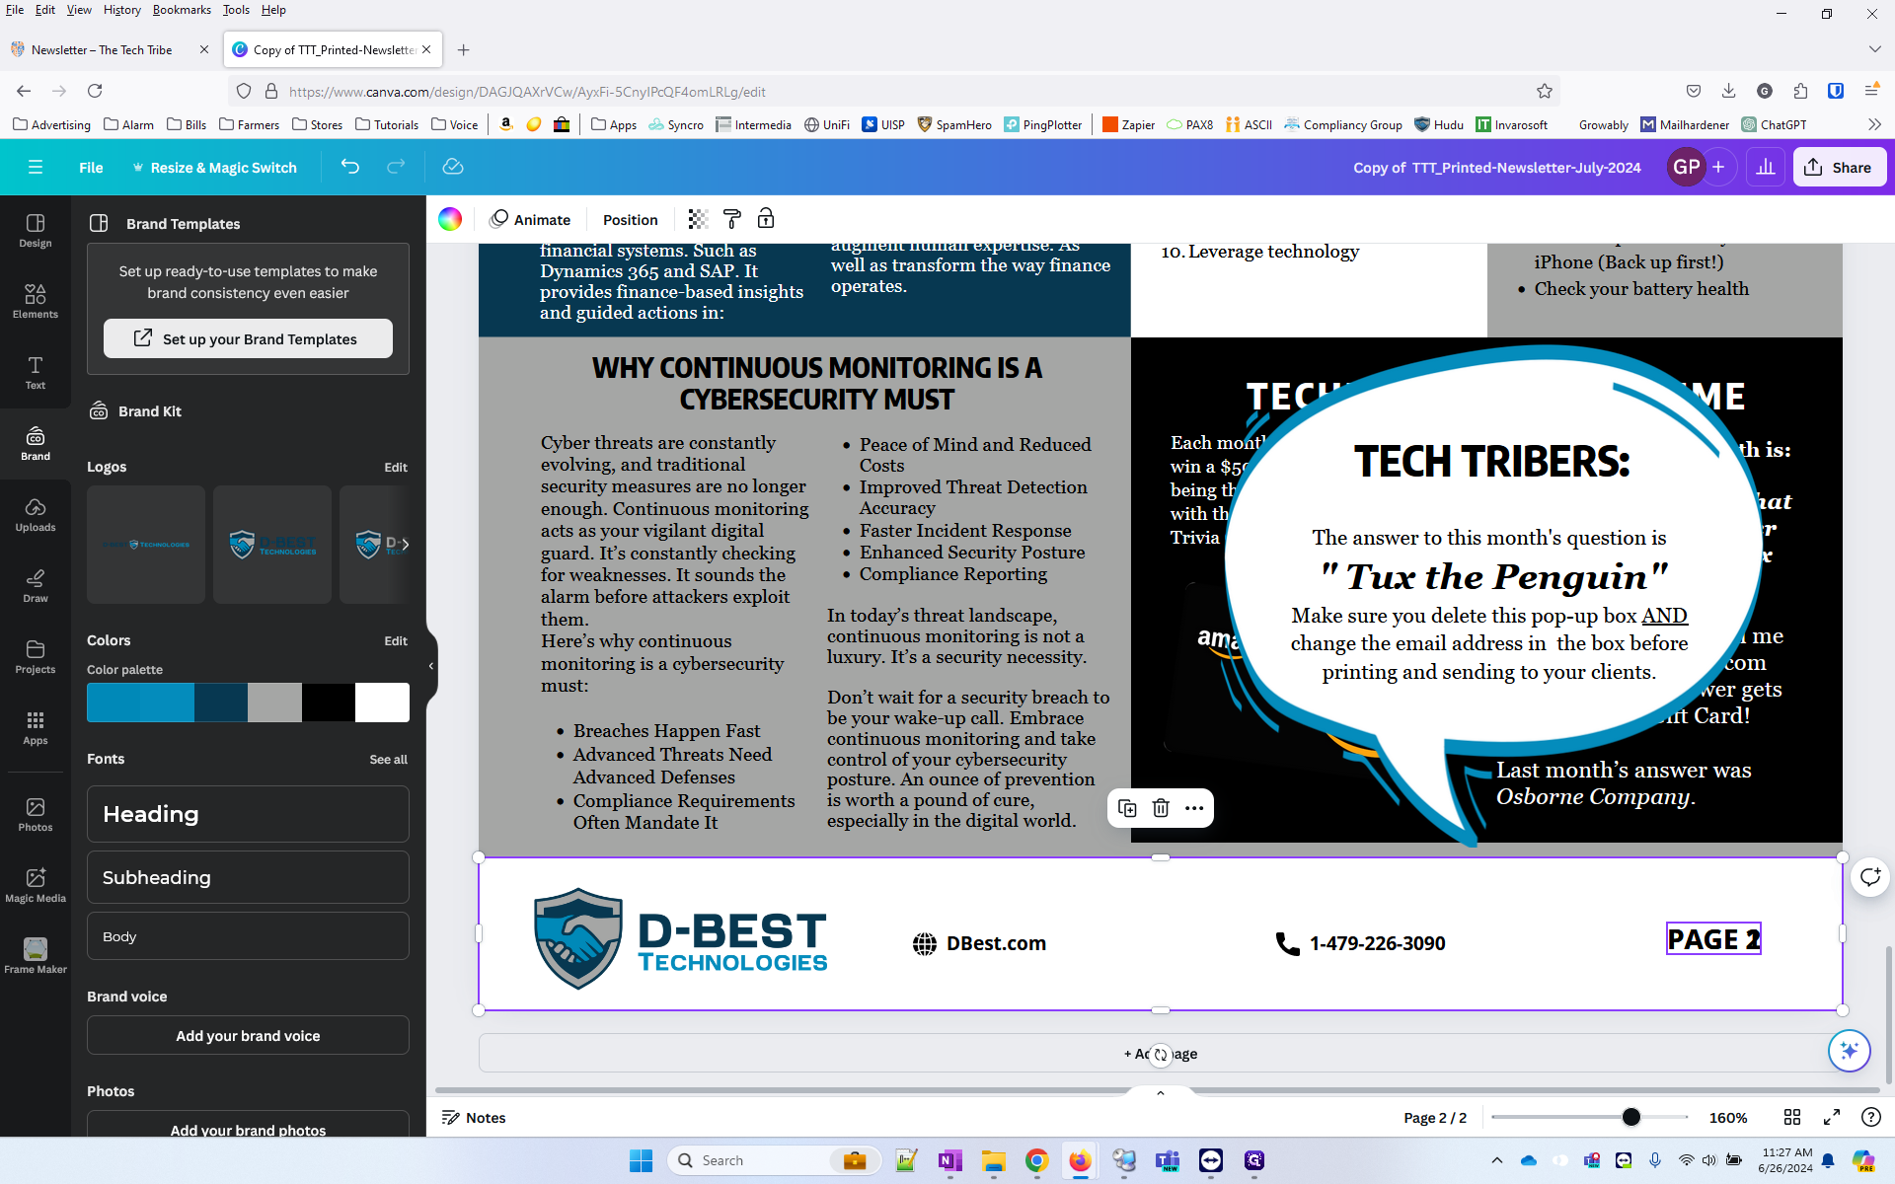
Task: Click the Share button
Action: click(1839, 167)
